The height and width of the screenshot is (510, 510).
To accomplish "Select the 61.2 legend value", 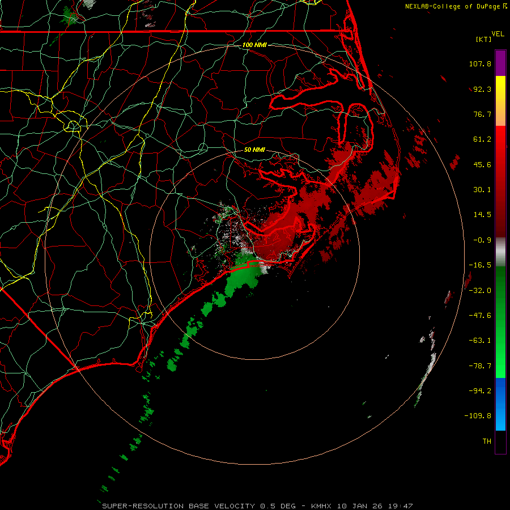I will point(482,139).
